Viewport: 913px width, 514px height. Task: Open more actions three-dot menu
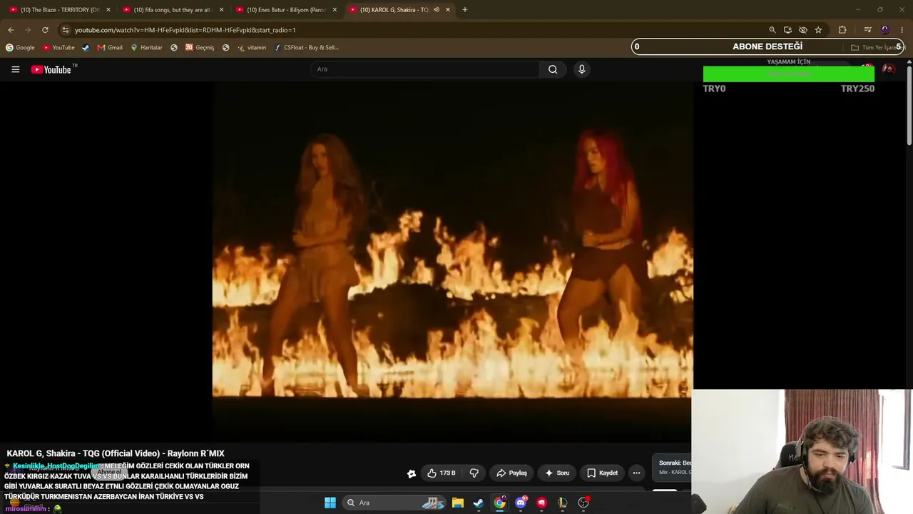click(636, 473)
